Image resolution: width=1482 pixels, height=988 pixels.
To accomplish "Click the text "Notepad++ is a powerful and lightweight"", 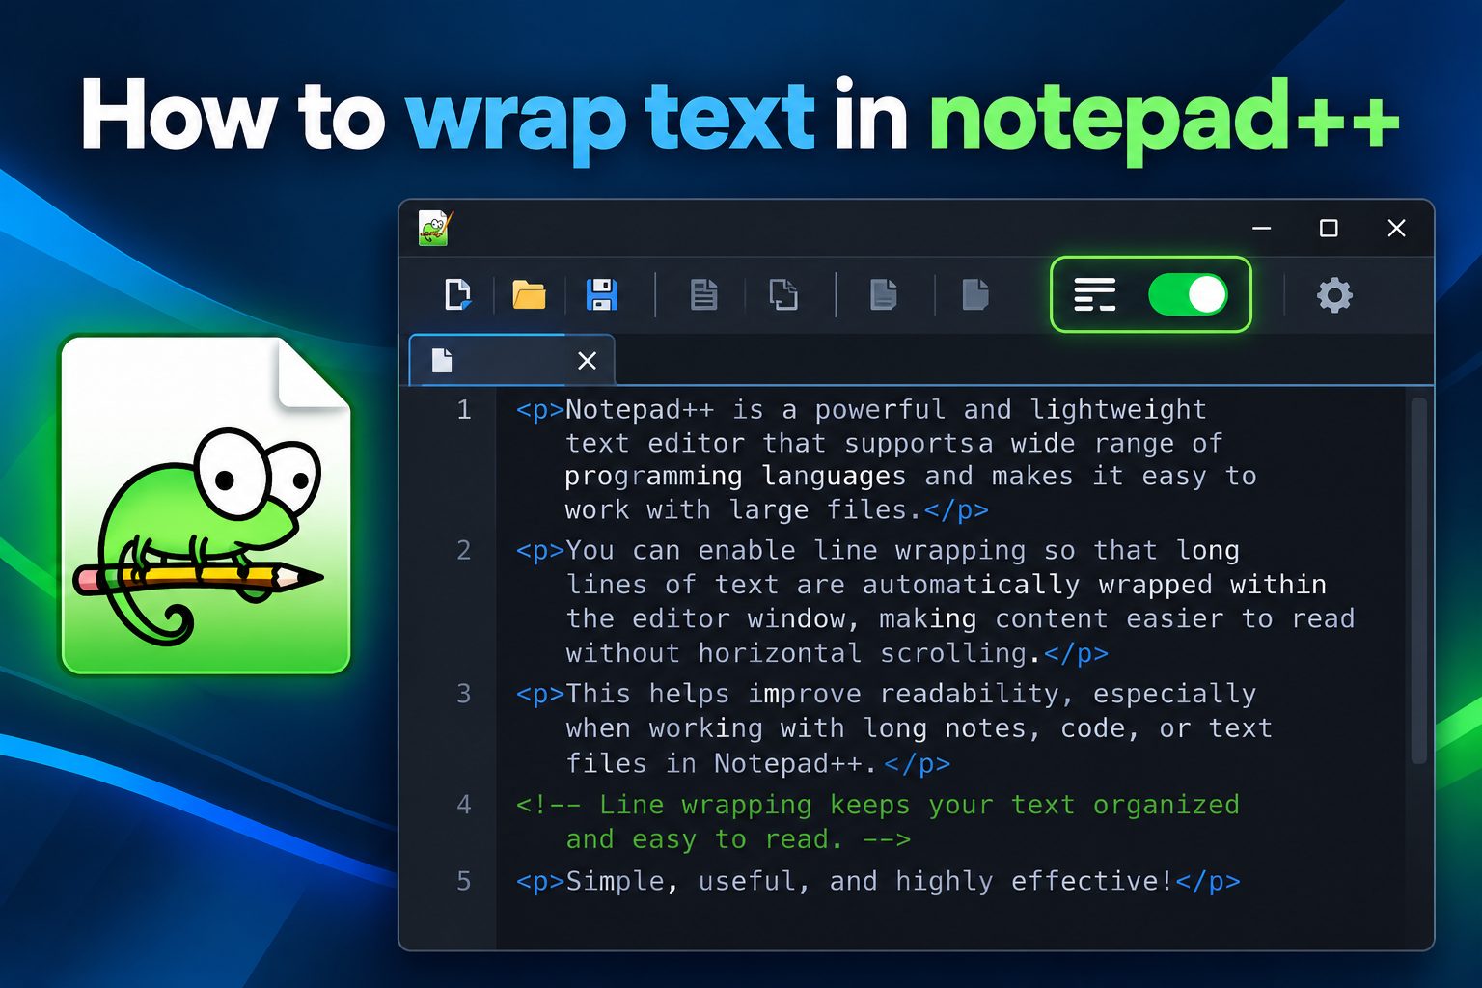I will [886, 410].
